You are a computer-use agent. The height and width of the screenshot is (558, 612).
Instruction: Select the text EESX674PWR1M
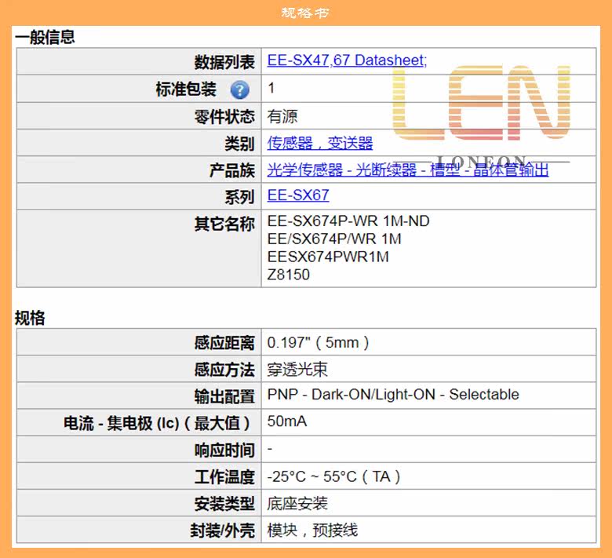click(328, 257)
